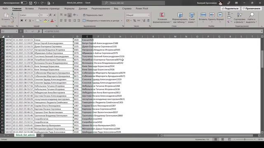Click the search box in the title bar
This screenshot has height=148, width=264.
pos(133,3)
